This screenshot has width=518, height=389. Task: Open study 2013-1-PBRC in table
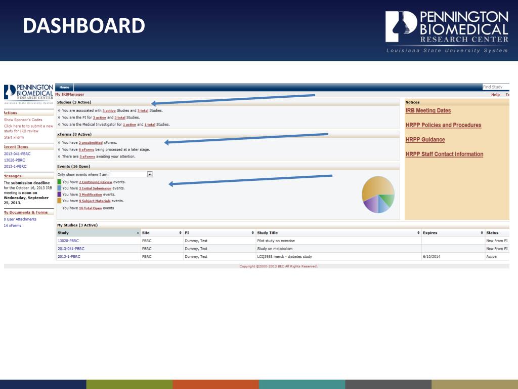click(69, 257)
